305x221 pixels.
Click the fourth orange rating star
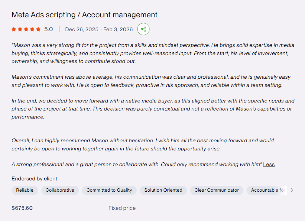tap(32, 29)
